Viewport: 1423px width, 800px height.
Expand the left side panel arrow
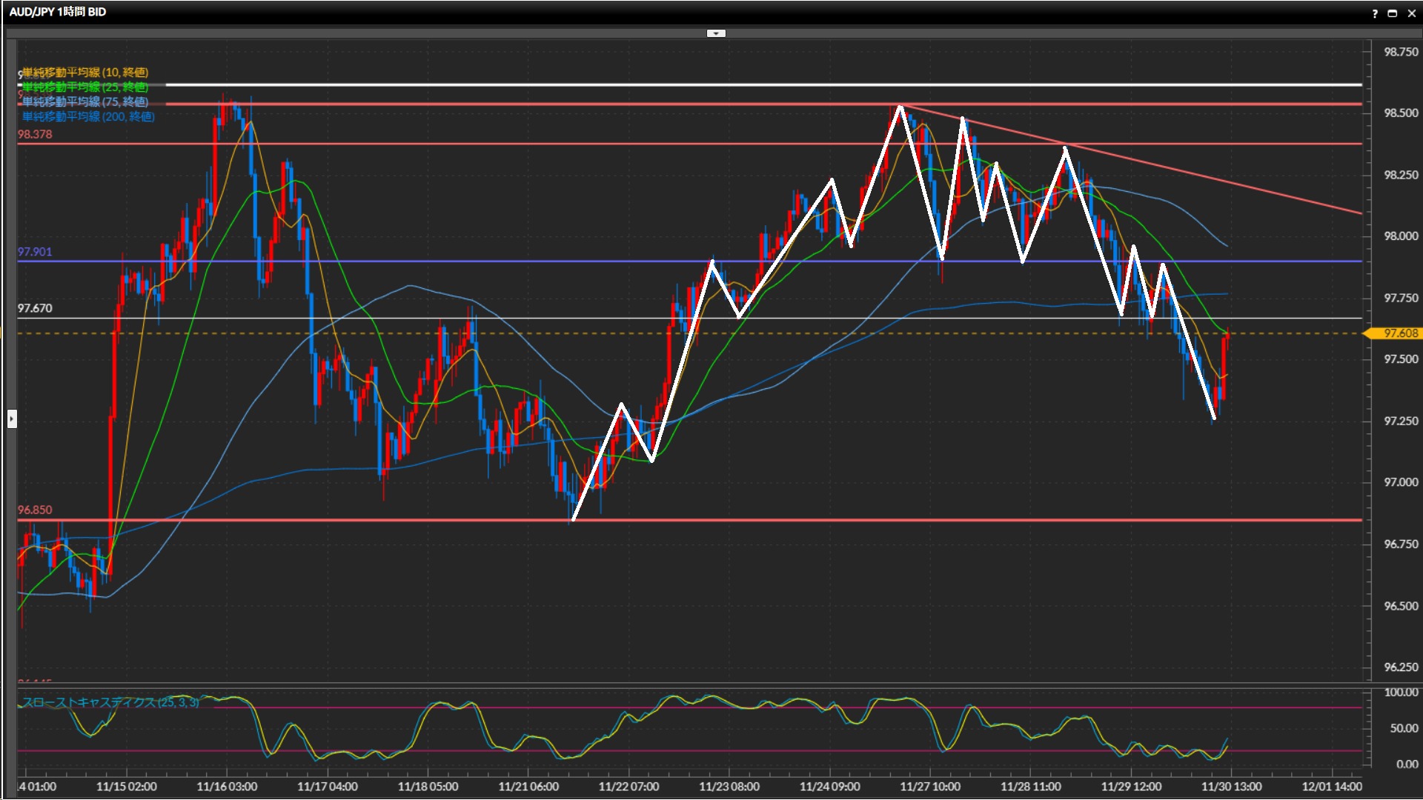pyautogui.click(x=11, y=419)
